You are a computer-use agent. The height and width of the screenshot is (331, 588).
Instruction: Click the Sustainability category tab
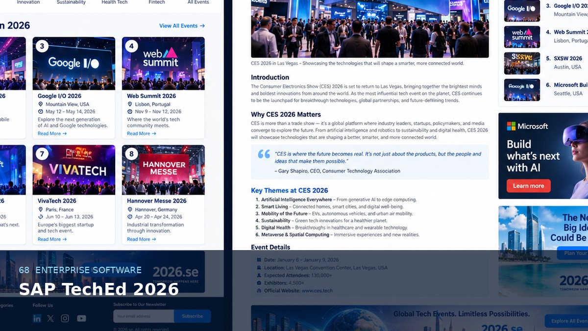coord(71,2)
